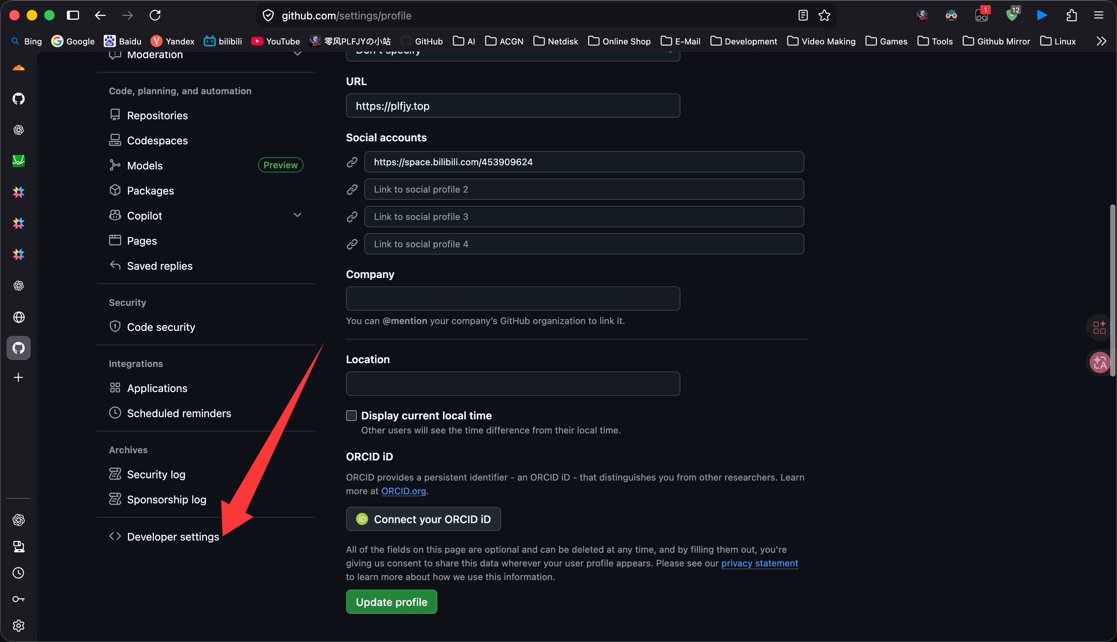Focus the Company input field
Viewport: 1117px width, 642px height.
click(513, 299)
